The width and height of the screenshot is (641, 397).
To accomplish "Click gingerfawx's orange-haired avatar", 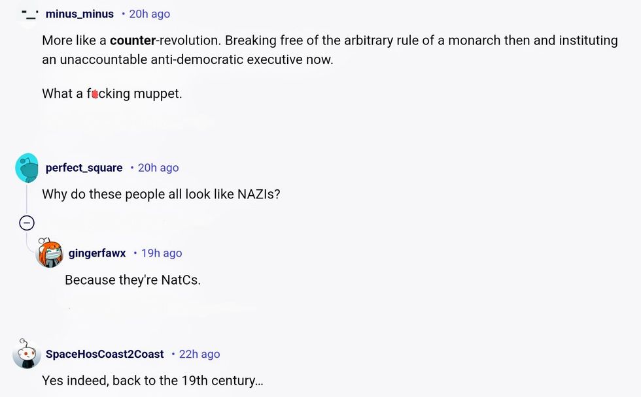I will pos(50,253).
